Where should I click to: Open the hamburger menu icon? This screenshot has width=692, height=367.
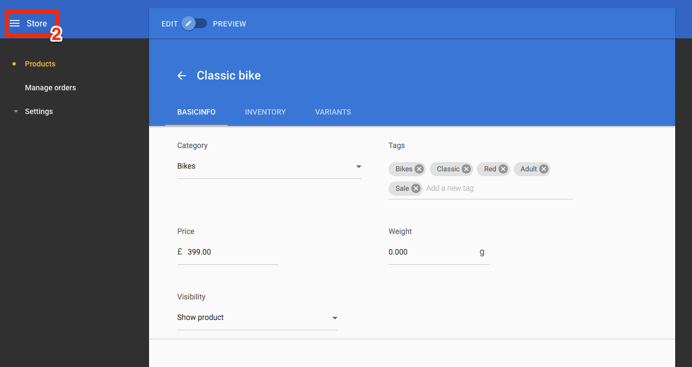15,23
